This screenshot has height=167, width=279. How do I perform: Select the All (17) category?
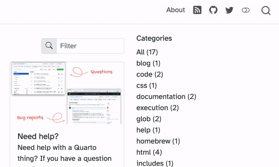[147, 52]
